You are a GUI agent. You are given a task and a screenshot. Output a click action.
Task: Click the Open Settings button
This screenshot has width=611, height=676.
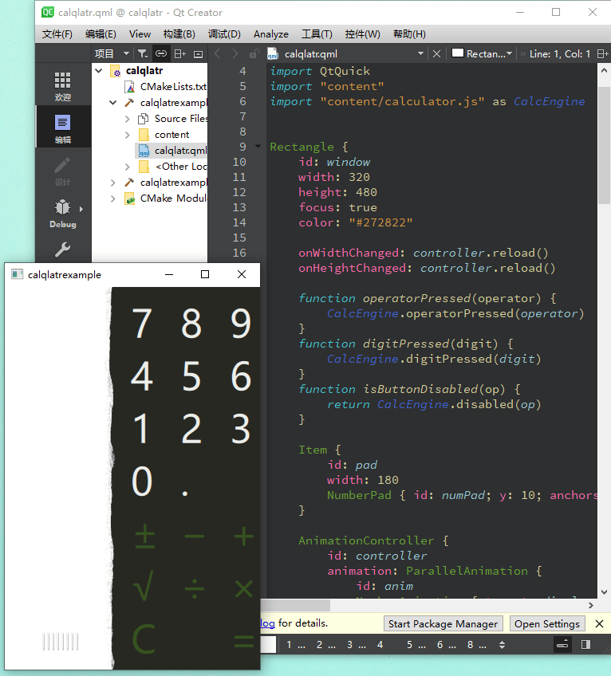(x=546, y=624)
